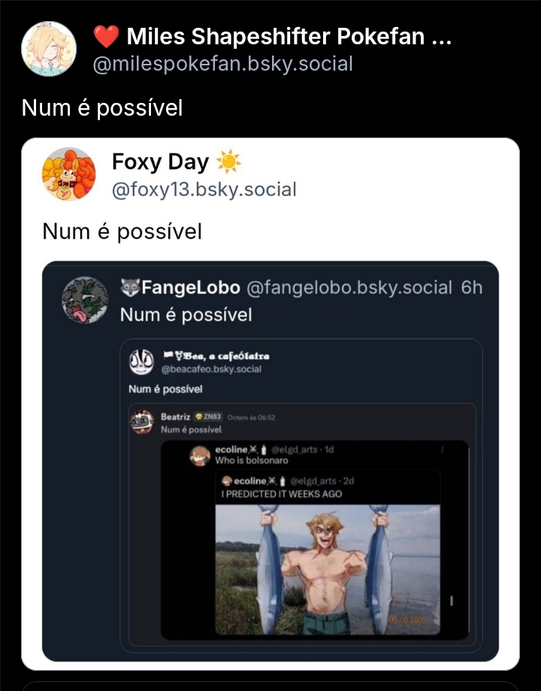Open FangeLobo's profile picture
Image resolution: width=541 pixels, height=691 pixels.
click(x=85, y=300)
